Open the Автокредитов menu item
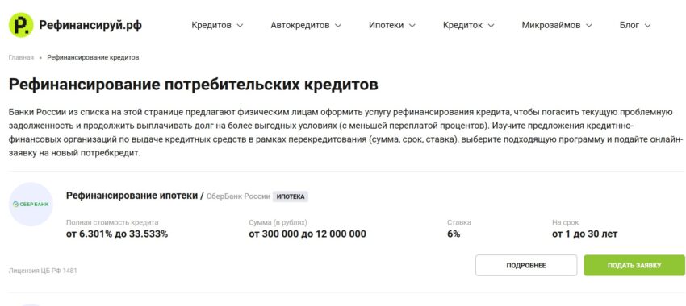686x306 pixels. [300, 25]
